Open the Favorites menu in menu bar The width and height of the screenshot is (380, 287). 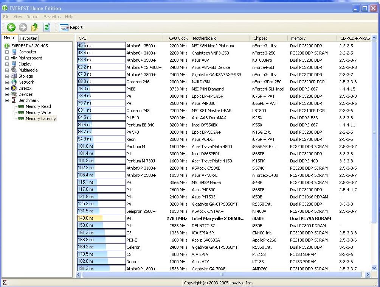pos(52,17)
